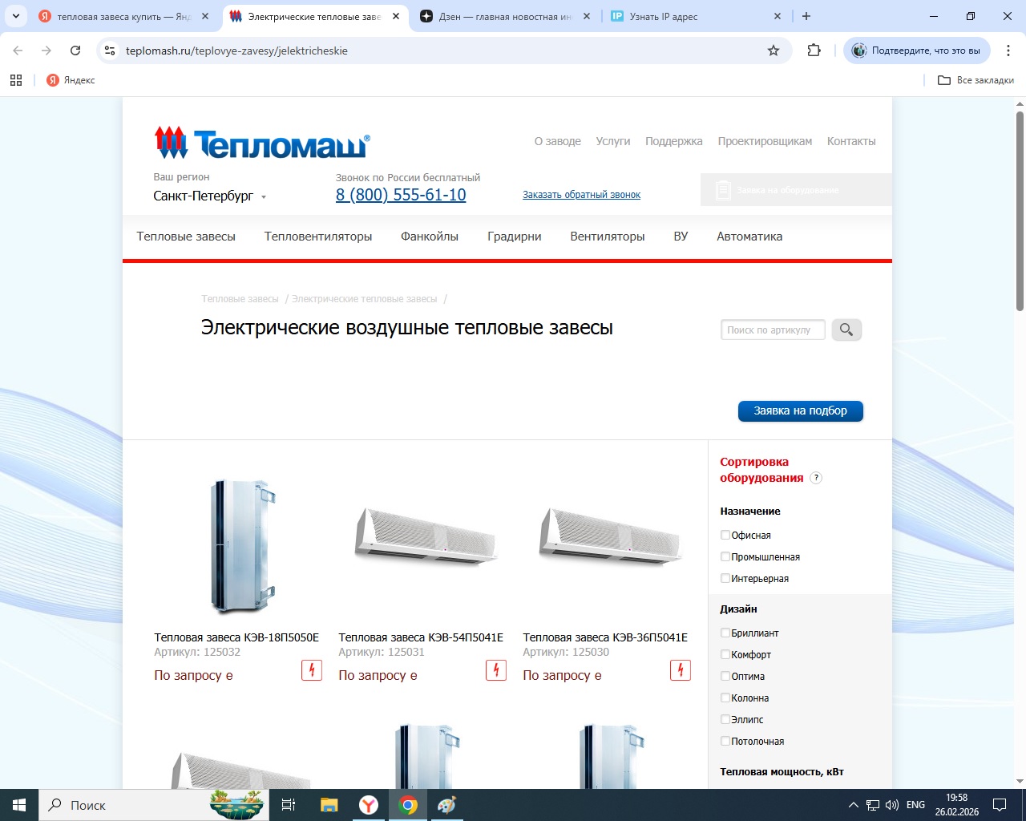Tick the Колонна design checkbox

[725, 698]
